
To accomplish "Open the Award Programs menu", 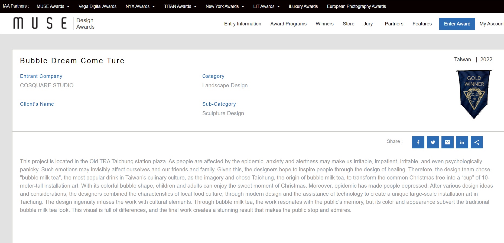I will point(288,24).
